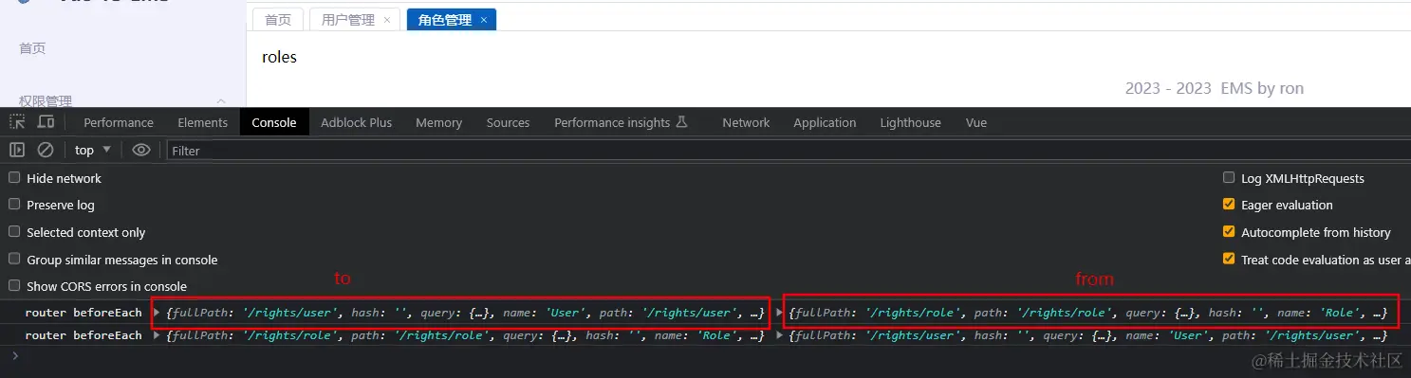Open live expression eye icon

[x=141, y=150]
